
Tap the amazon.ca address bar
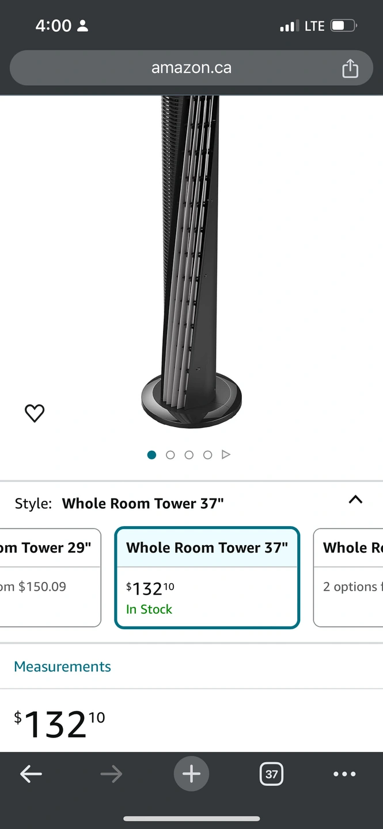point(191,68)
